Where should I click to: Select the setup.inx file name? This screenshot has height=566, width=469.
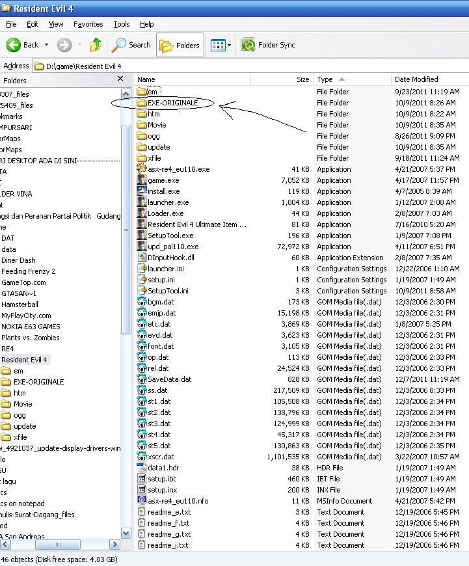click(163, 490)
